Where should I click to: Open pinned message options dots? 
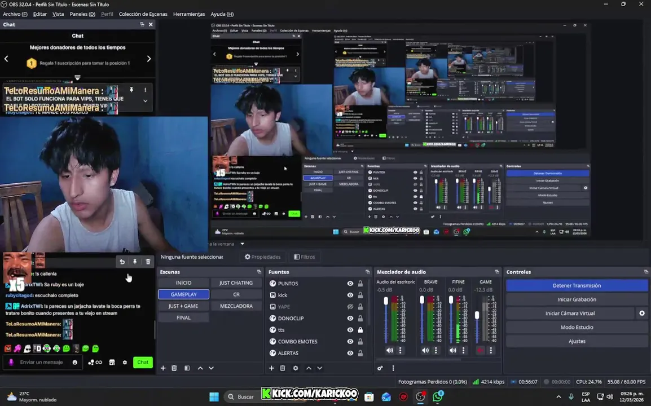point(146,90)
